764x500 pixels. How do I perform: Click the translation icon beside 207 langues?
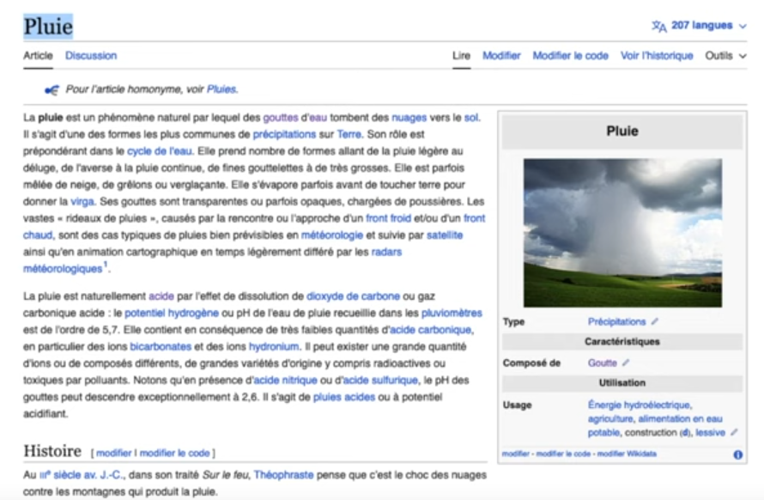click(658, 26)
